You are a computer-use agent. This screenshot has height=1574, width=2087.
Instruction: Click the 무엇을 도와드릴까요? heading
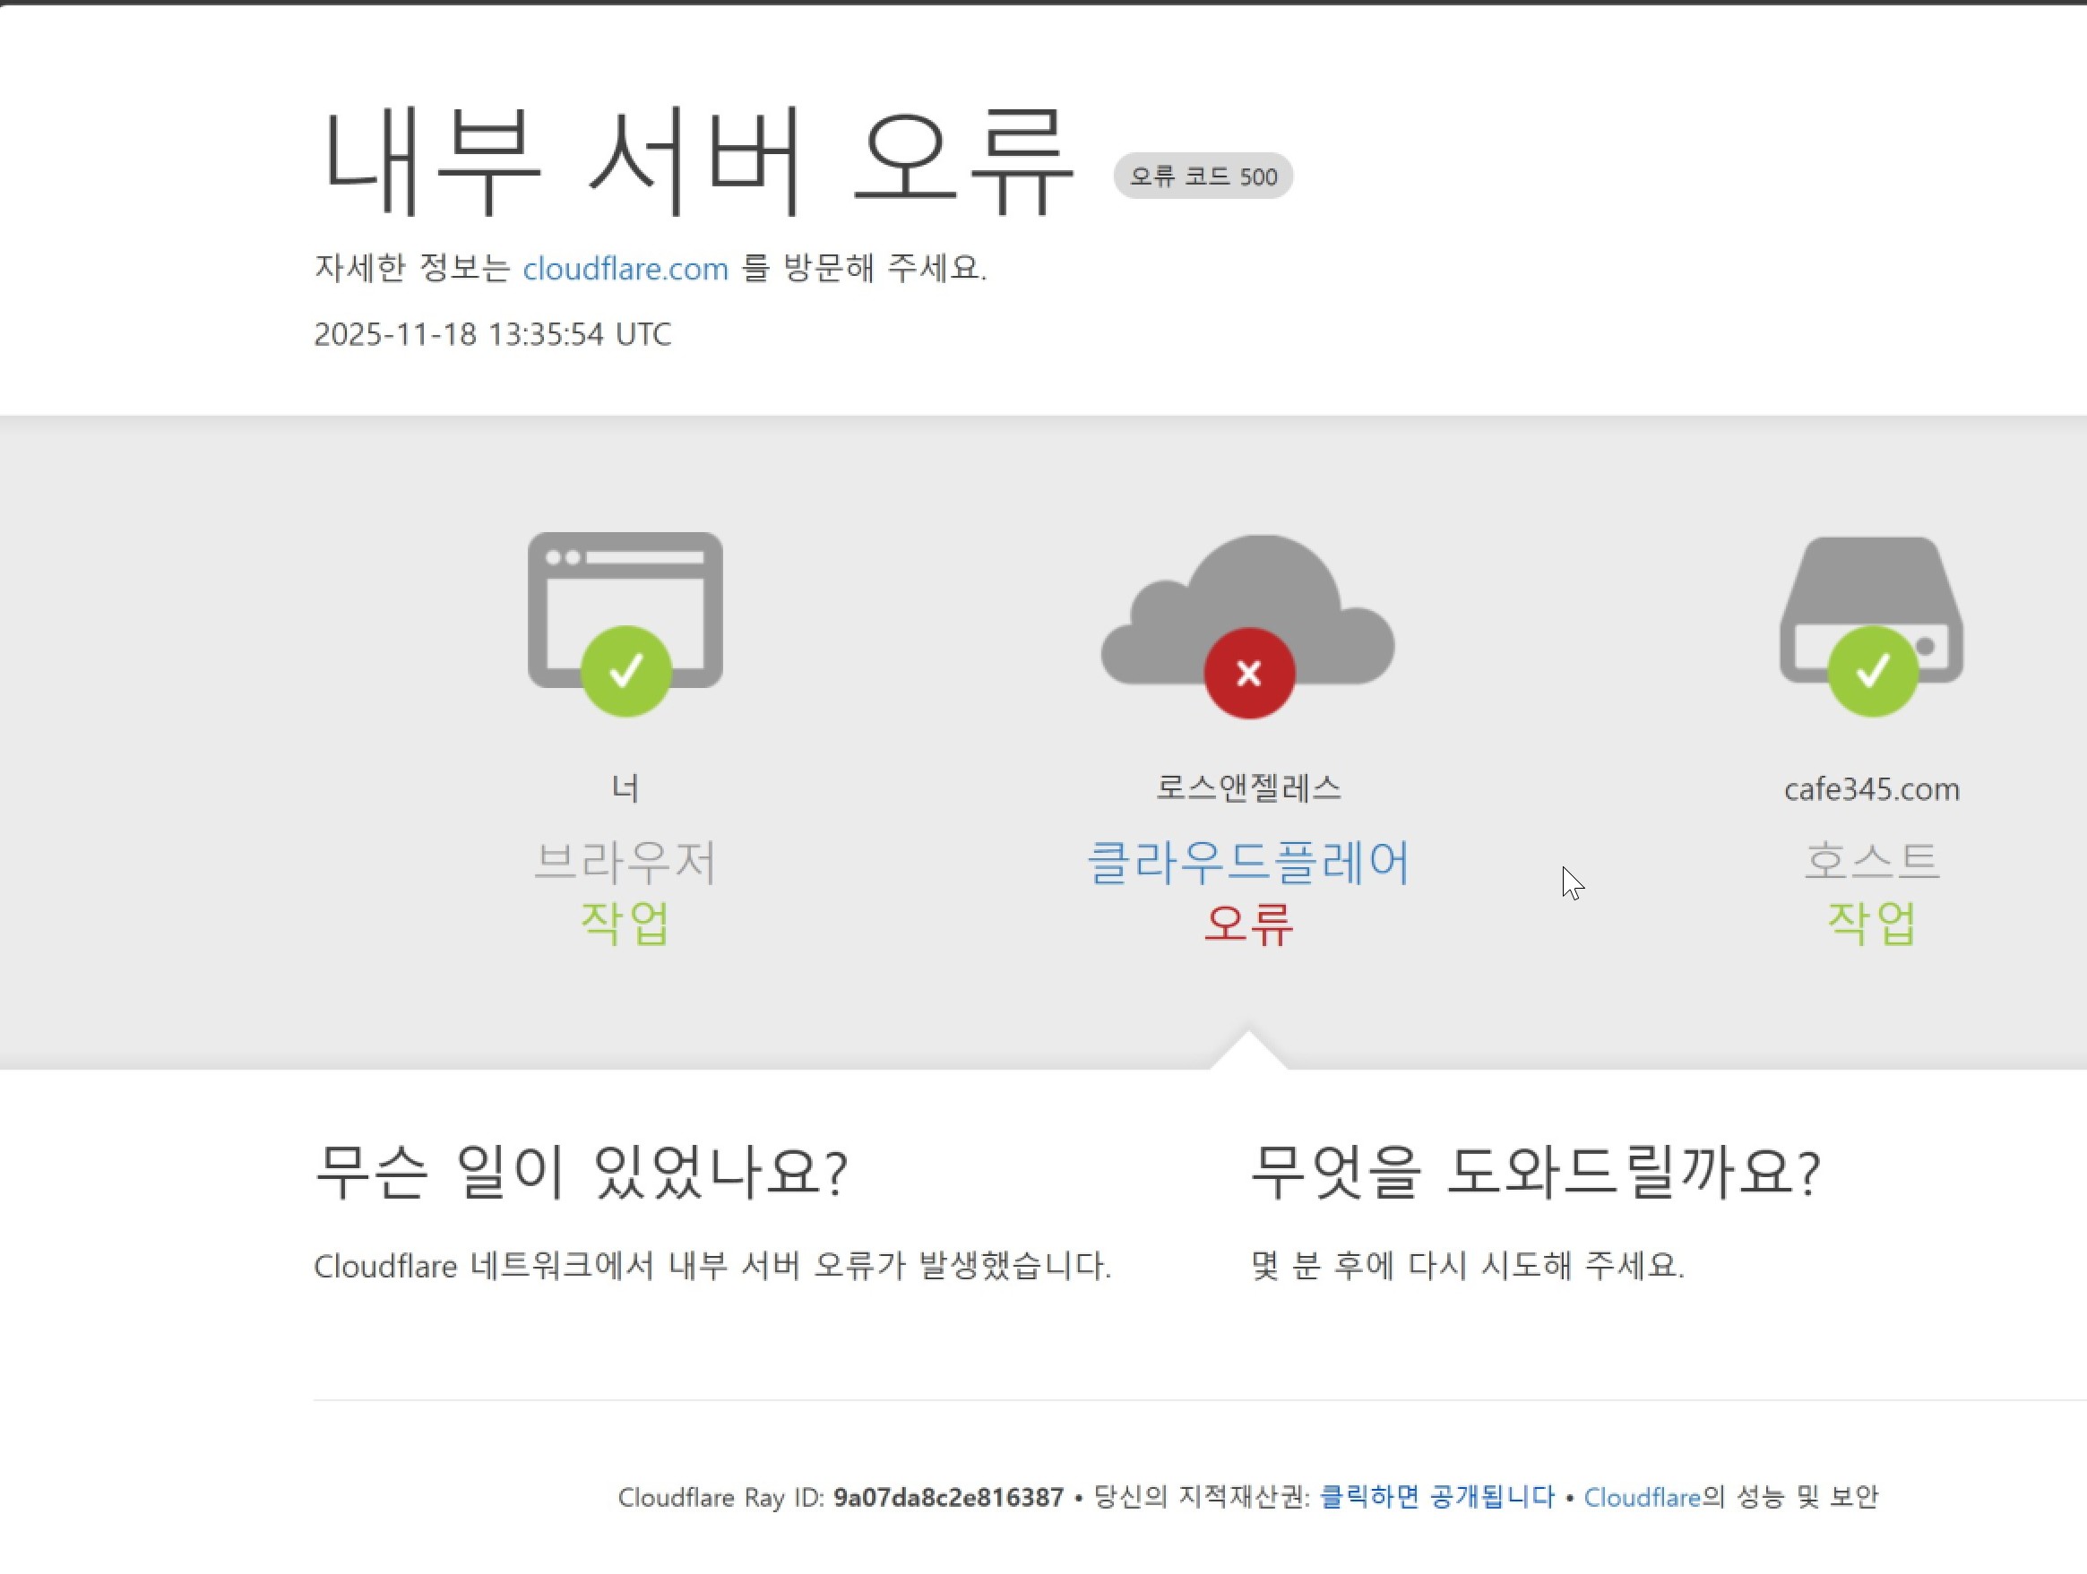coord(1535,1173)
